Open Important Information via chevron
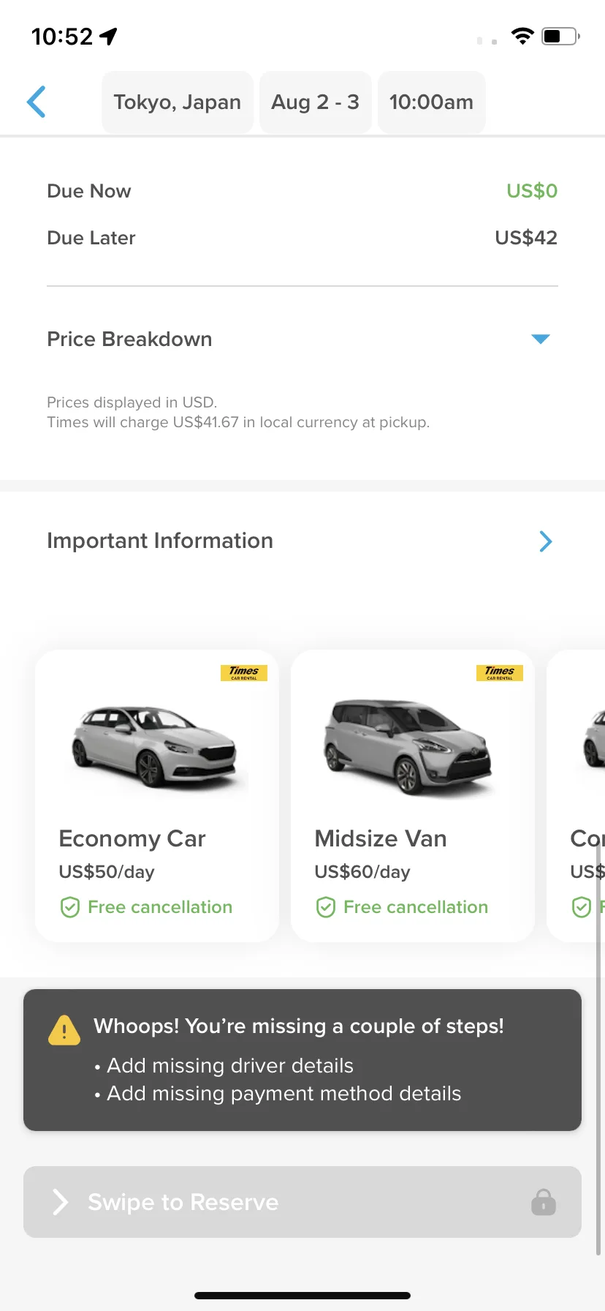 coord(546,541)
